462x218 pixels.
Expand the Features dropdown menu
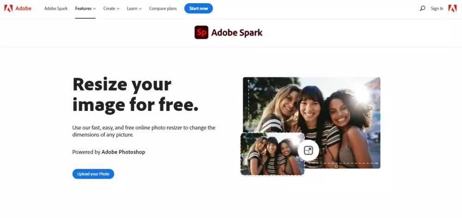point(85,8)
